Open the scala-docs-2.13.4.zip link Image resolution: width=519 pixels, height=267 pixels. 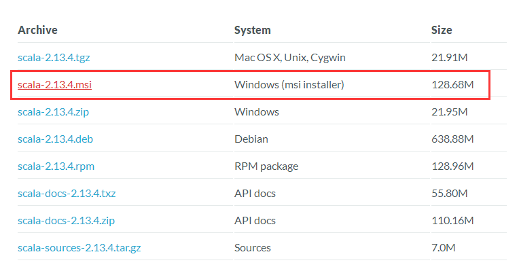pyautogui.click(x=66, y=220)
